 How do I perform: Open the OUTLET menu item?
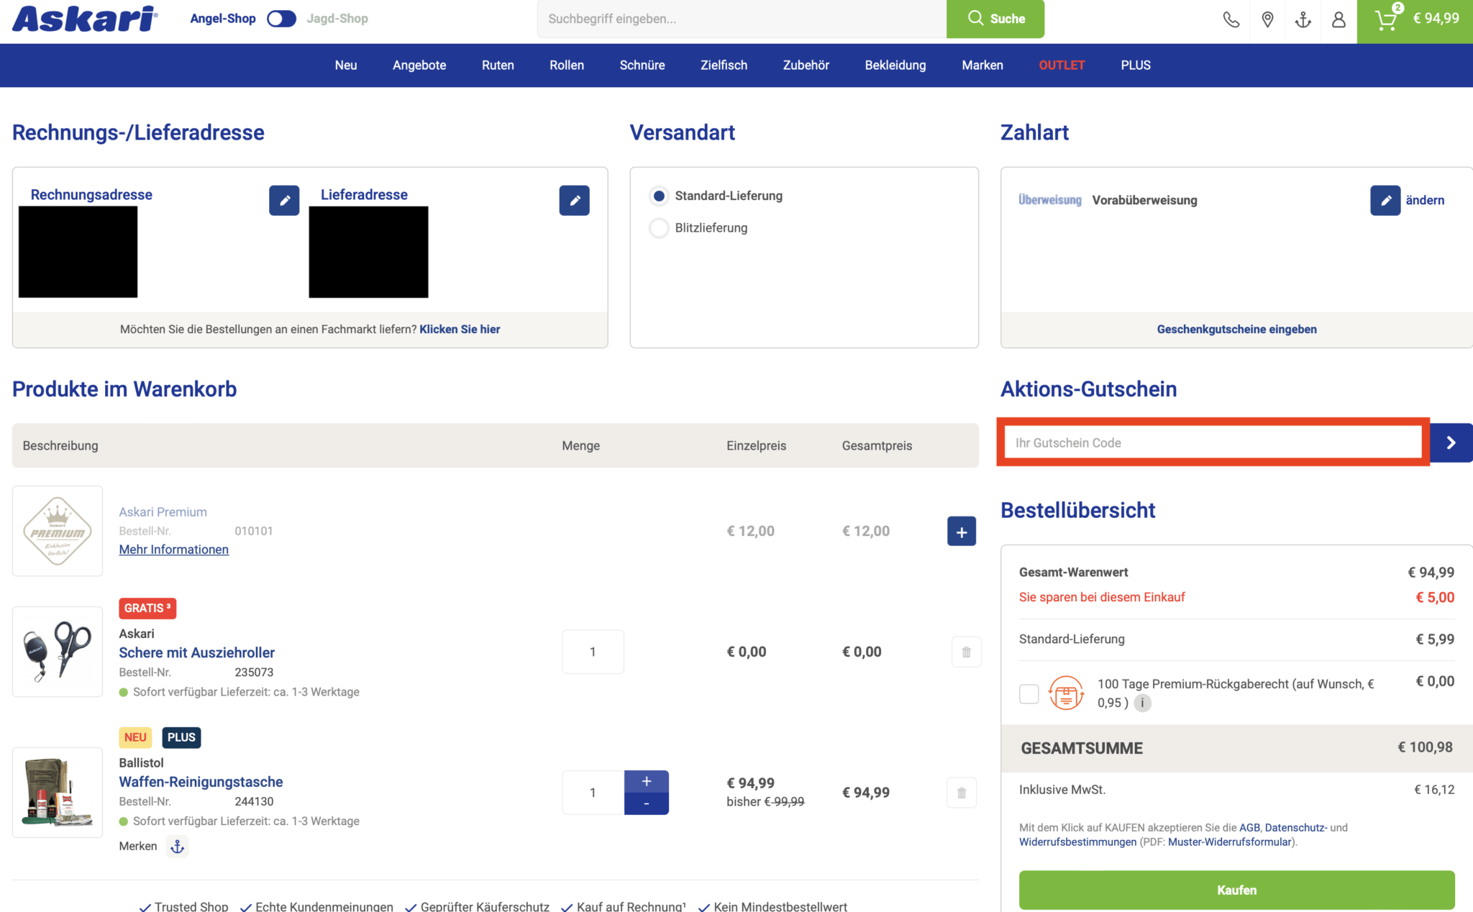tap(1061, 65)
